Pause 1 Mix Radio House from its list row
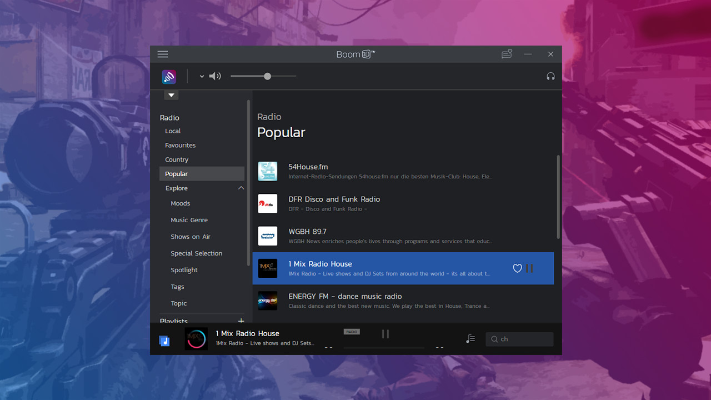The image size is (711, 400). coord(529,268)
